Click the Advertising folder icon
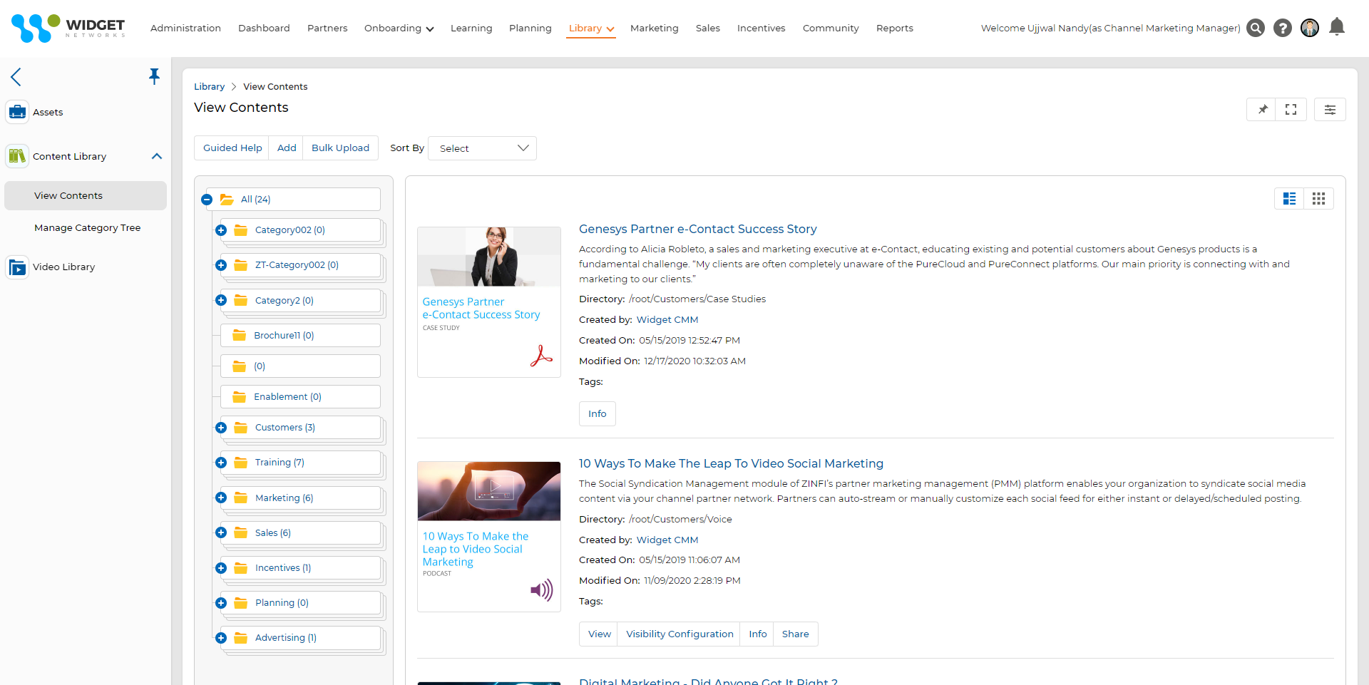Image resolution: width=1369 pixels, height=685 pixels. [241, 638]
